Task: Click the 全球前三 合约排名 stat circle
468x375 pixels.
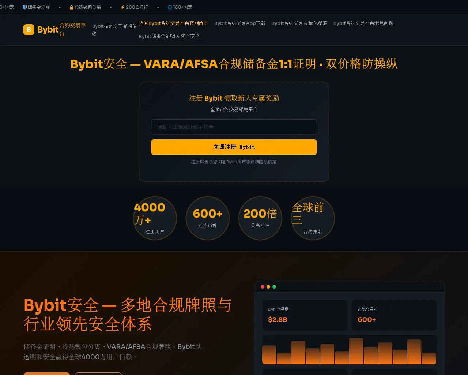Action: pos(313,218)
